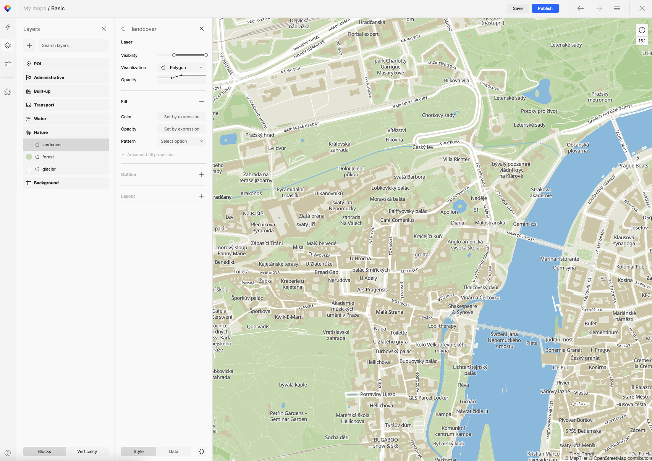Viewport: 652px width, 461px height.
Task: Click the help question mark icon
Action: pyautogui.click(x=8, y=453)
